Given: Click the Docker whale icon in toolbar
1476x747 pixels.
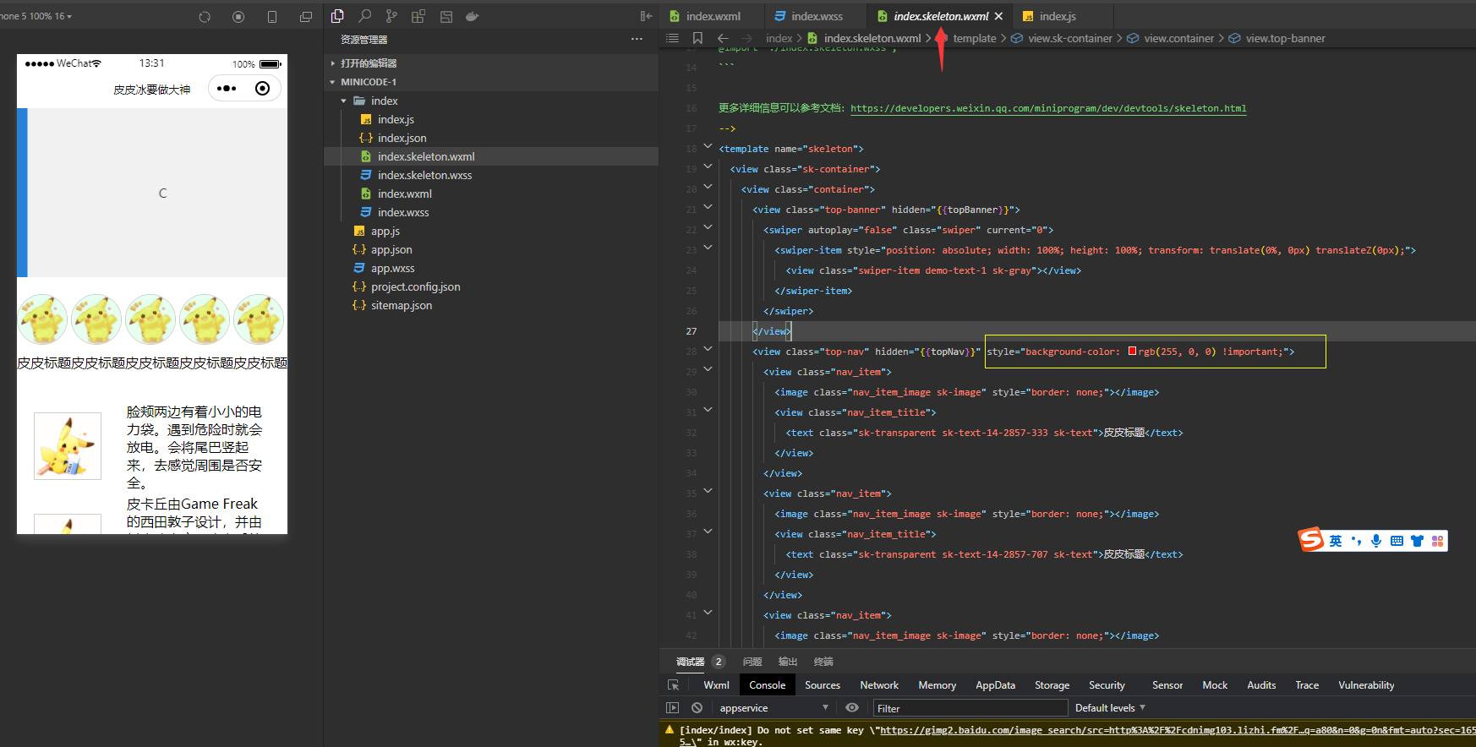Looking at the screenshot, I should [473, 16].
